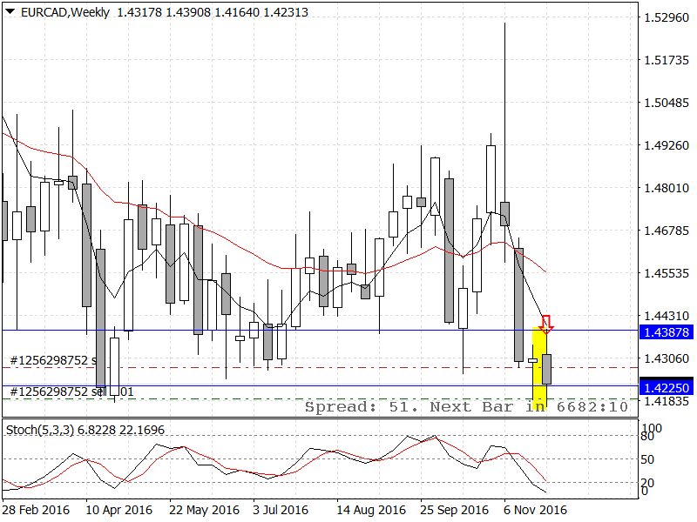Viewport: 697px width, 522px height.
Task: Select the 1.43878 blue price label
Action: (x=667, y=332)
